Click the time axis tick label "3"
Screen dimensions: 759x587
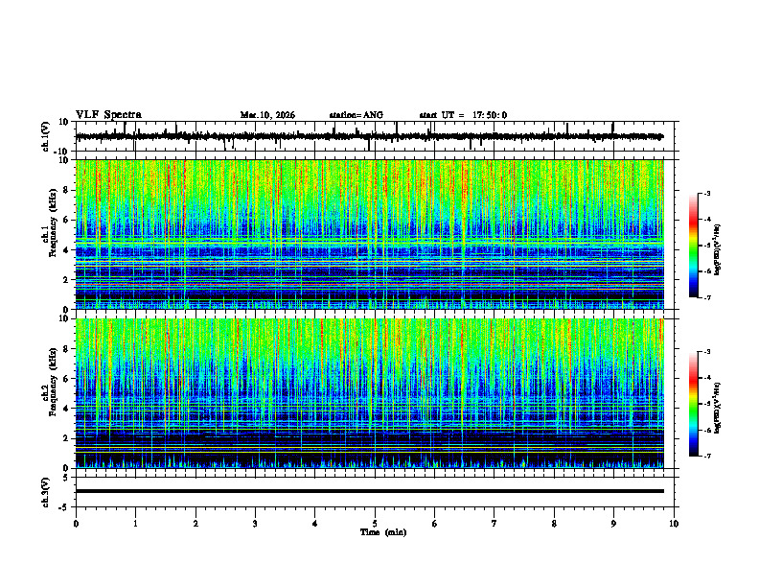(255, 524)
